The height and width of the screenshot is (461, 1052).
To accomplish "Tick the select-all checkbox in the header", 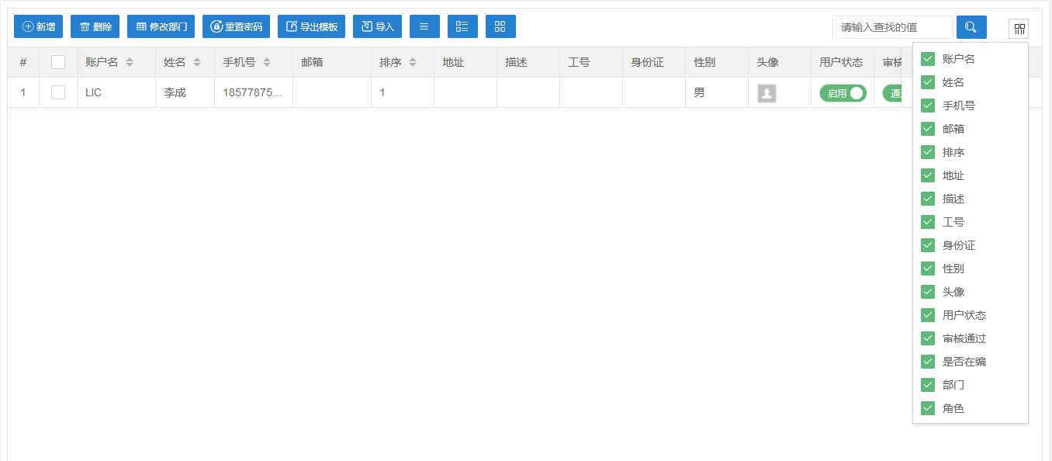I will click(58, 62).
